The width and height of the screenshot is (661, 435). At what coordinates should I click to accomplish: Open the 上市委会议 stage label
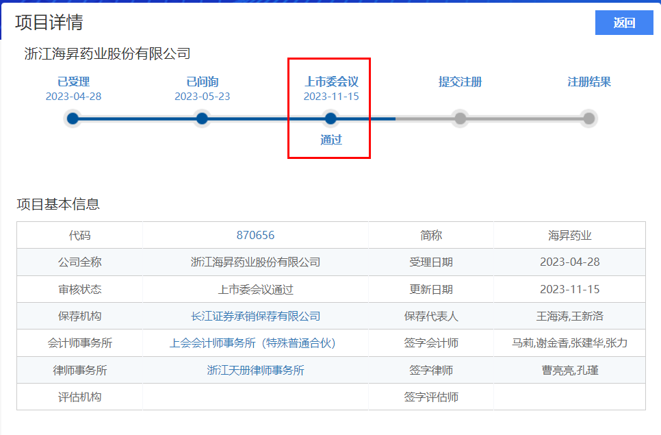(x=331, y=82)
